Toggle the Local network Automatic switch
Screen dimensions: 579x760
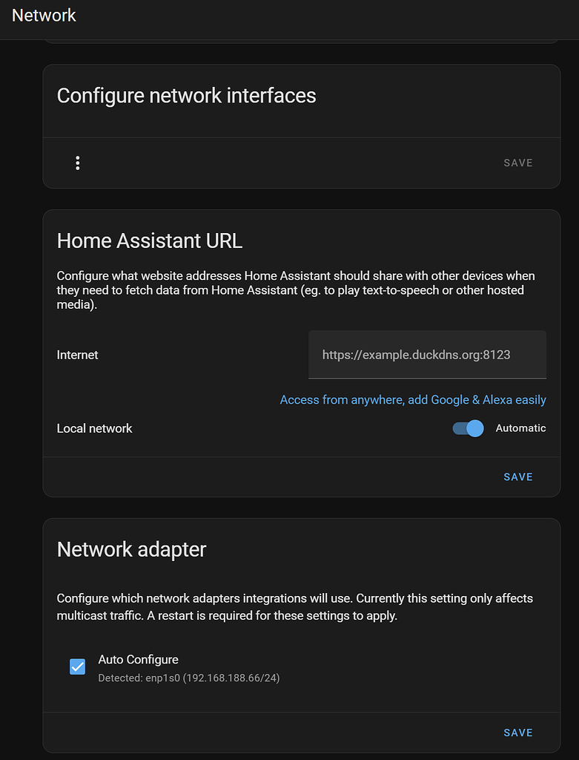point(467,428)
